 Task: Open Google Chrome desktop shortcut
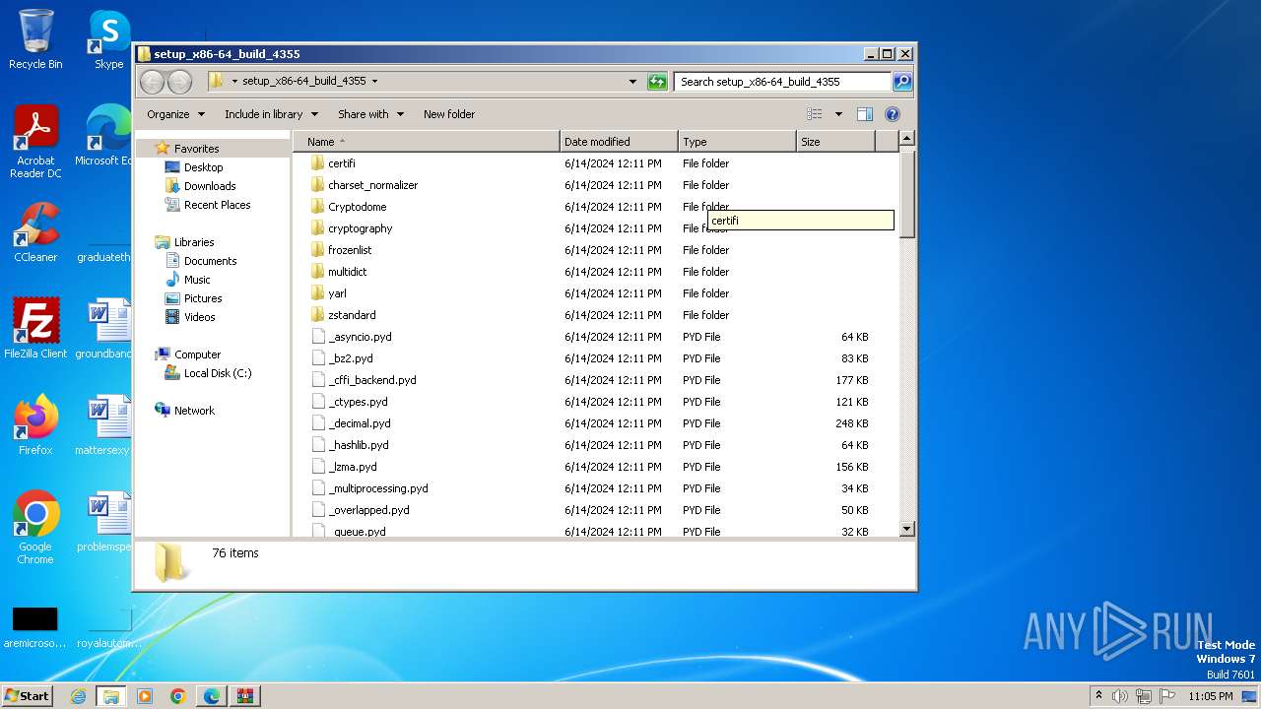(35, 528)
